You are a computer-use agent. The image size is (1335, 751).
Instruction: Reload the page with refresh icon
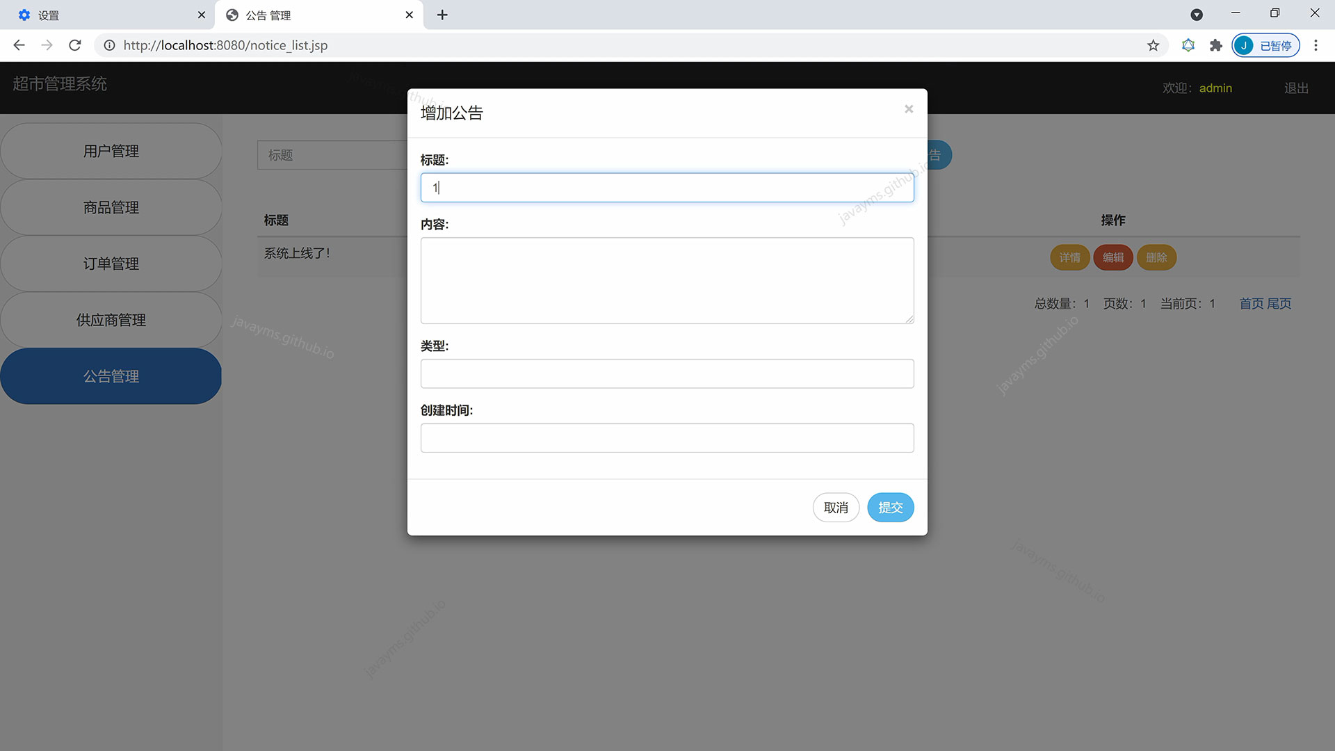[x=75, y=45]
